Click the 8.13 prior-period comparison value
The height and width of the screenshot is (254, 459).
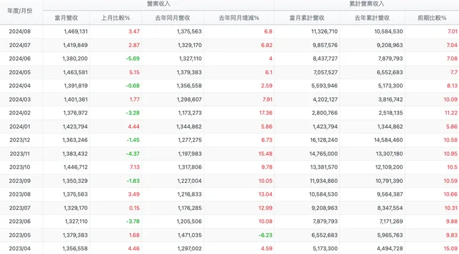point(452,85)
